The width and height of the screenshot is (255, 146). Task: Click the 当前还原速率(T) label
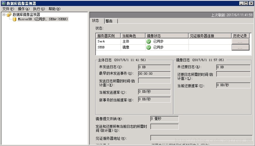click(x=191, y=86)
